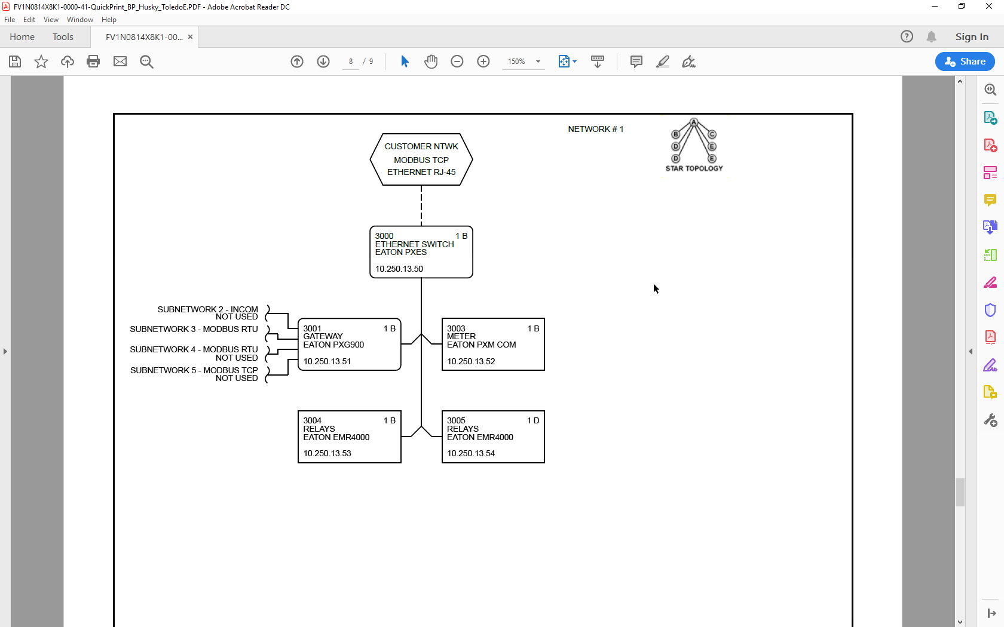This screenshot has width=1004, height=627.
Task: Save the file with the floppy disk icon
Action: tap(15, 62)
